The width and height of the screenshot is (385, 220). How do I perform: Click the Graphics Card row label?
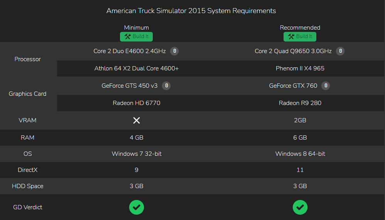click(27, 94)
